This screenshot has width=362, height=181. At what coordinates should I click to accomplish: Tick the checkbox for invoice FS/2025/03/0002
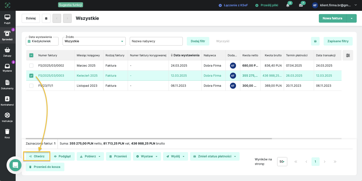(31, 66)
